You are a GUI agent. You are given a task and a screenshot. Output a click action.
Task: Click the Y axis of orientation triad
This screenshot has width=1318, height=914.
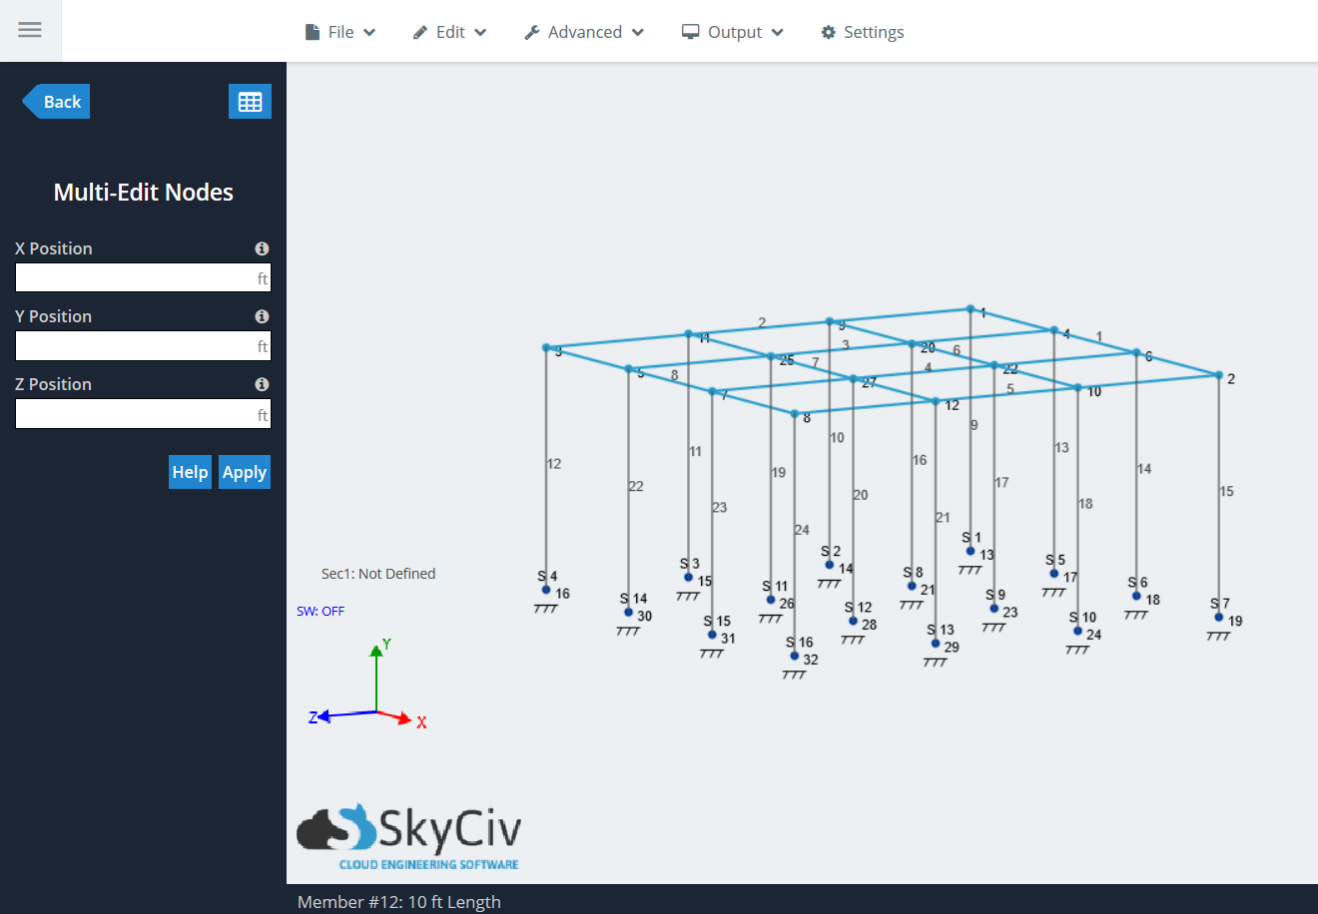click(x=376, y=679)
